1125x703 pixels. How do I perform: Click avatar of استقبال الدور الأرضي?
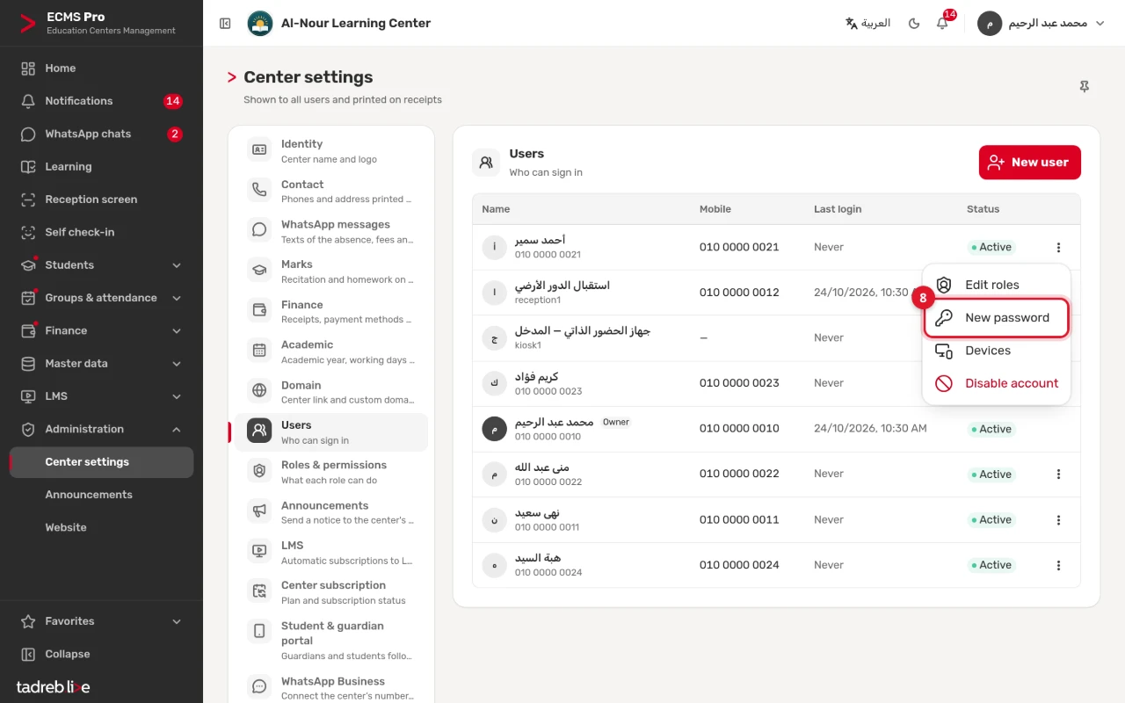(495, 293)
